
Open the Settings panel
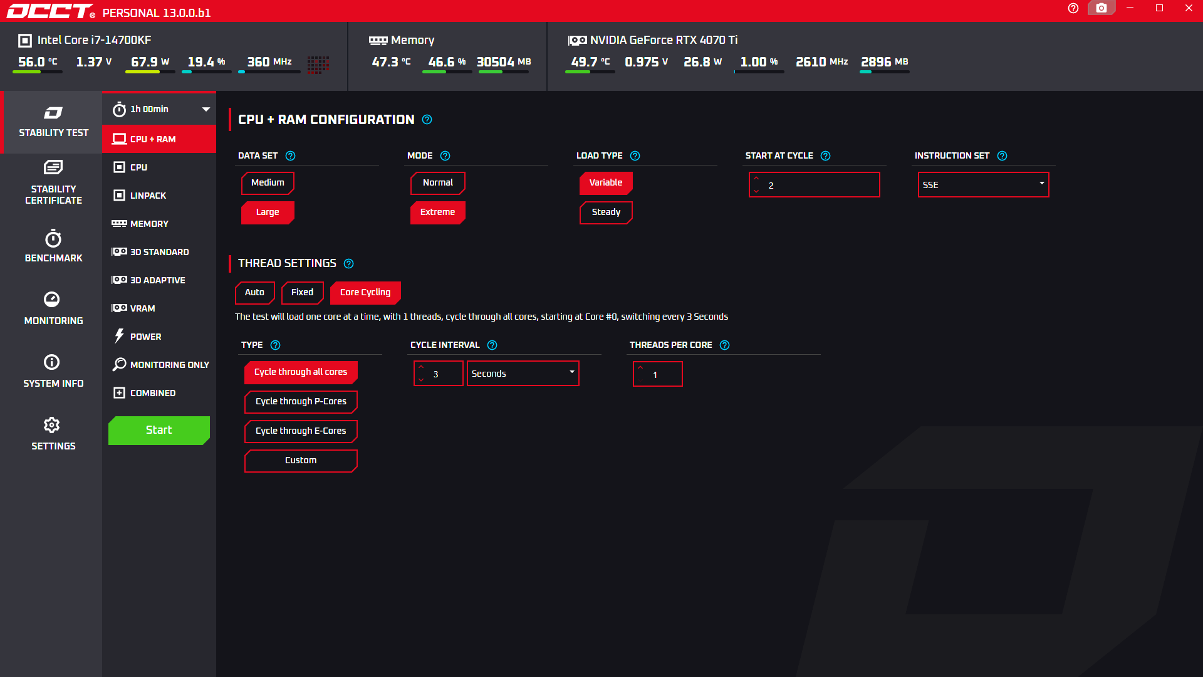click(53, 434)
